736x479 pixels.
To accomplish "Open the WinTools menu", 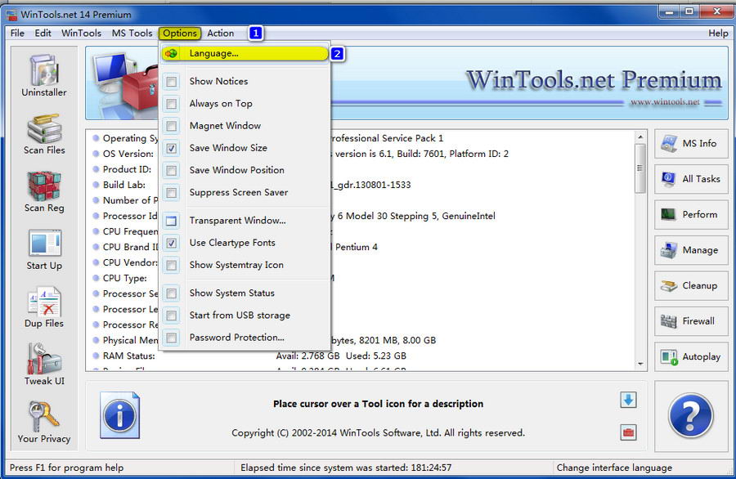I will coord(81,34).
